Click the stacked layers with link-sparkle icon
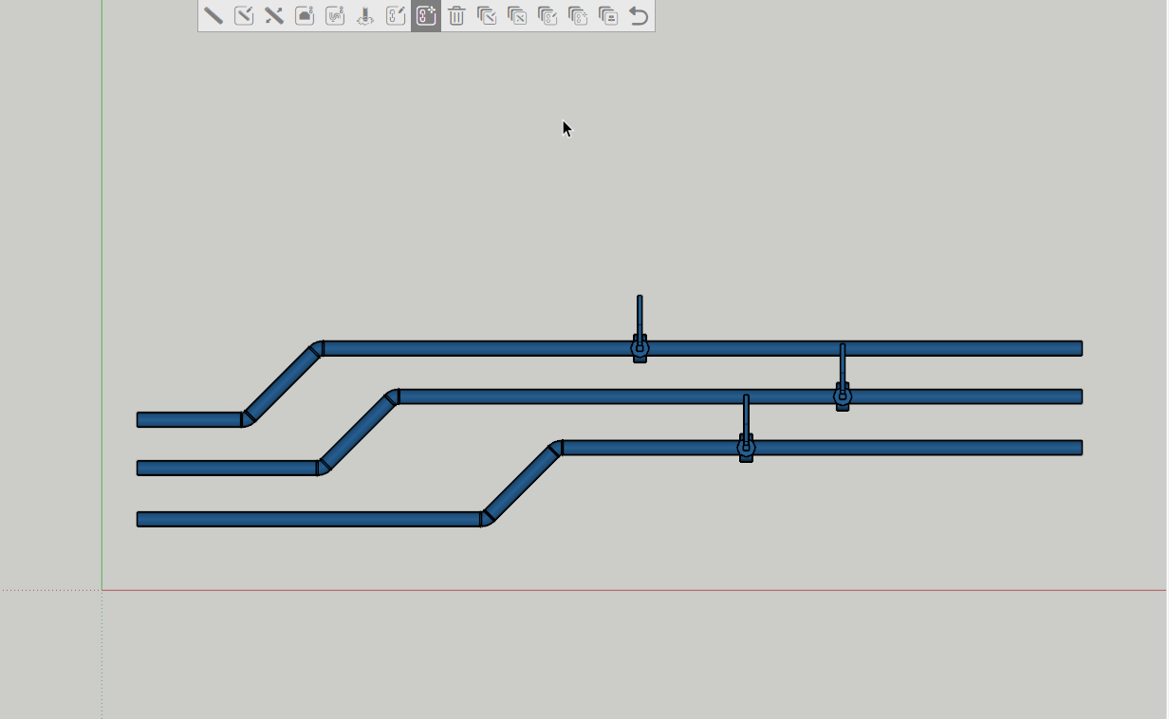The width and height of the screenshot is (1169, 719). (x=578, y=16)
